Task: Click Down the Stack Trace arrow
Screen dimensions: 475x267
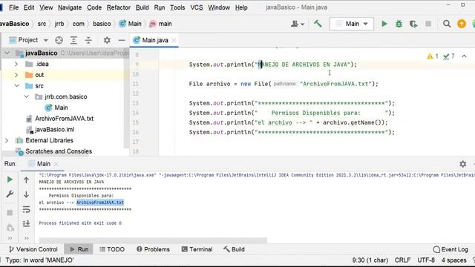Action: tap(27, 194)
